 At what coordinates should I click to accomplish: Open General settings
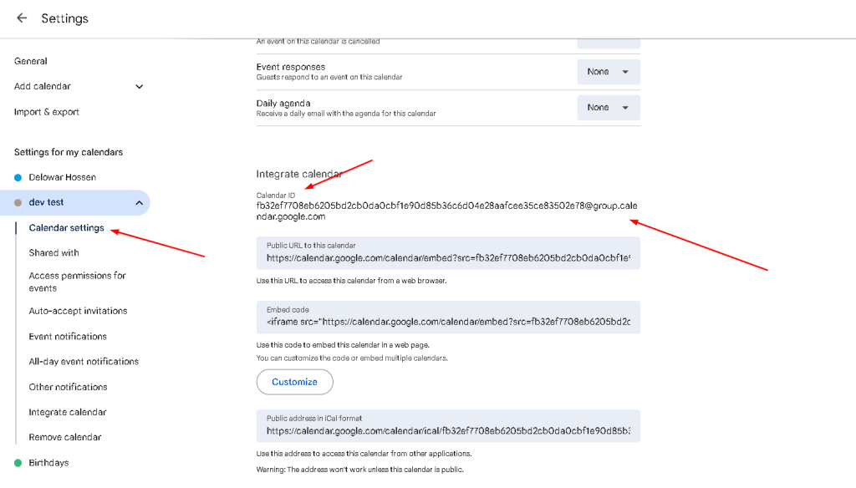coord(31,61)
